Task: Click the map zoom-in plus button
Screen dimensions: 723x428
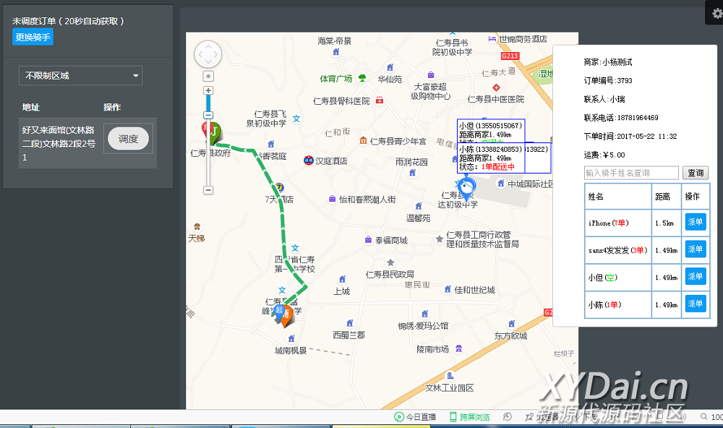Action: pos(208,90)
